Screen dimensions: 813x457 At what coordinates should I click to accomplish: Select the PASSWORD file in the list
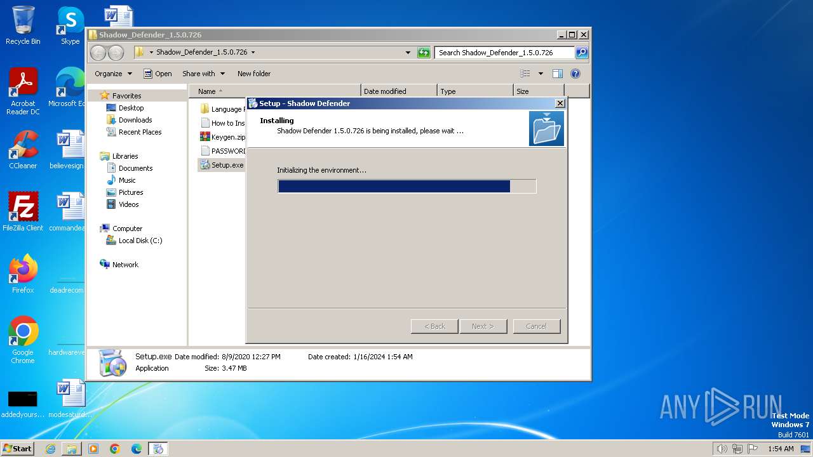222,151
